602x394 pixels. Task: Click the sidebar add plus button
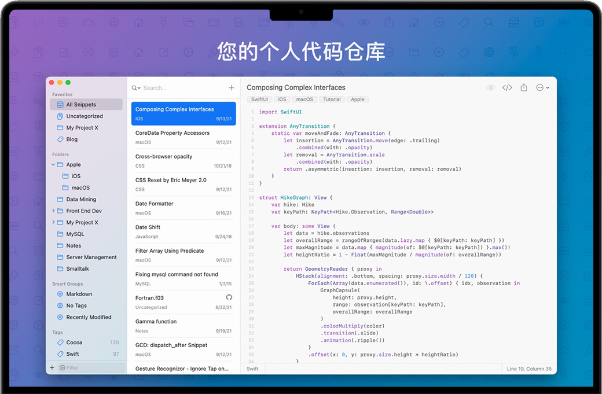pyautogui.click(x=52, y=367)
